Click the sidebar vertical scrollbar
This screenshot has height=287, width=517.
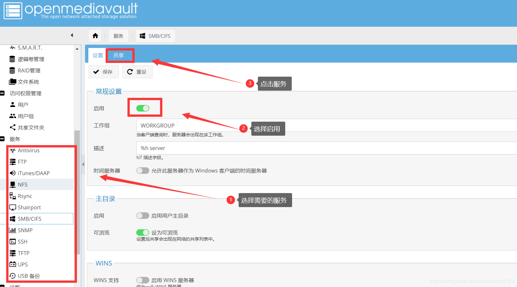77,192
